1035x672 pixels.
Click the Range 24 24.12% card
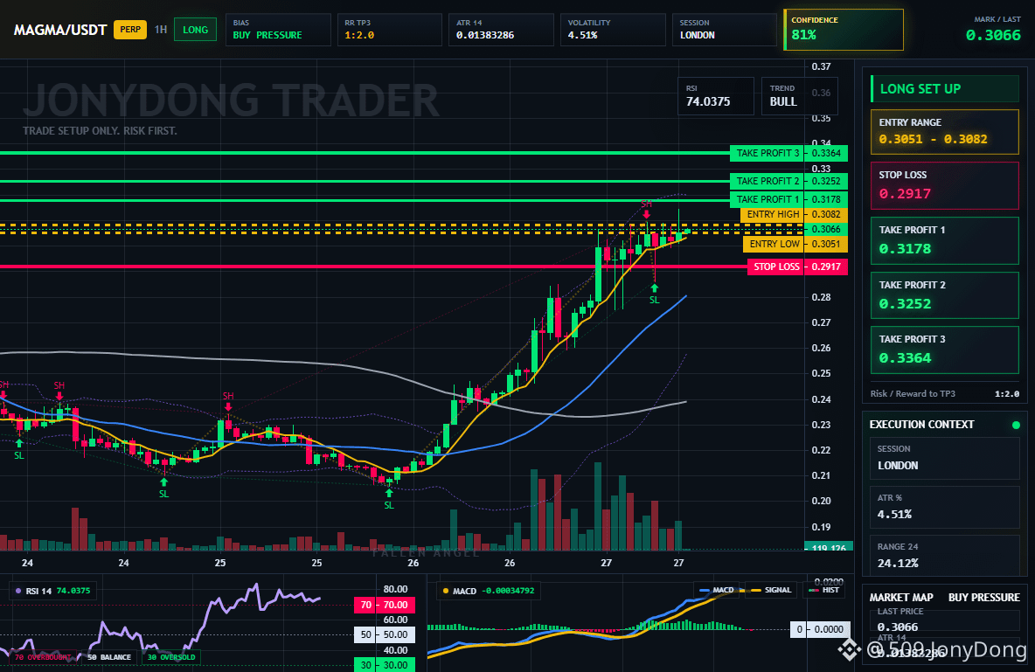coord(945,556)
